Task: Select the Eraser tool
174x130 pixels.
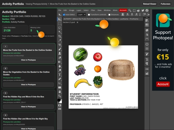Action: coord(60,57)
